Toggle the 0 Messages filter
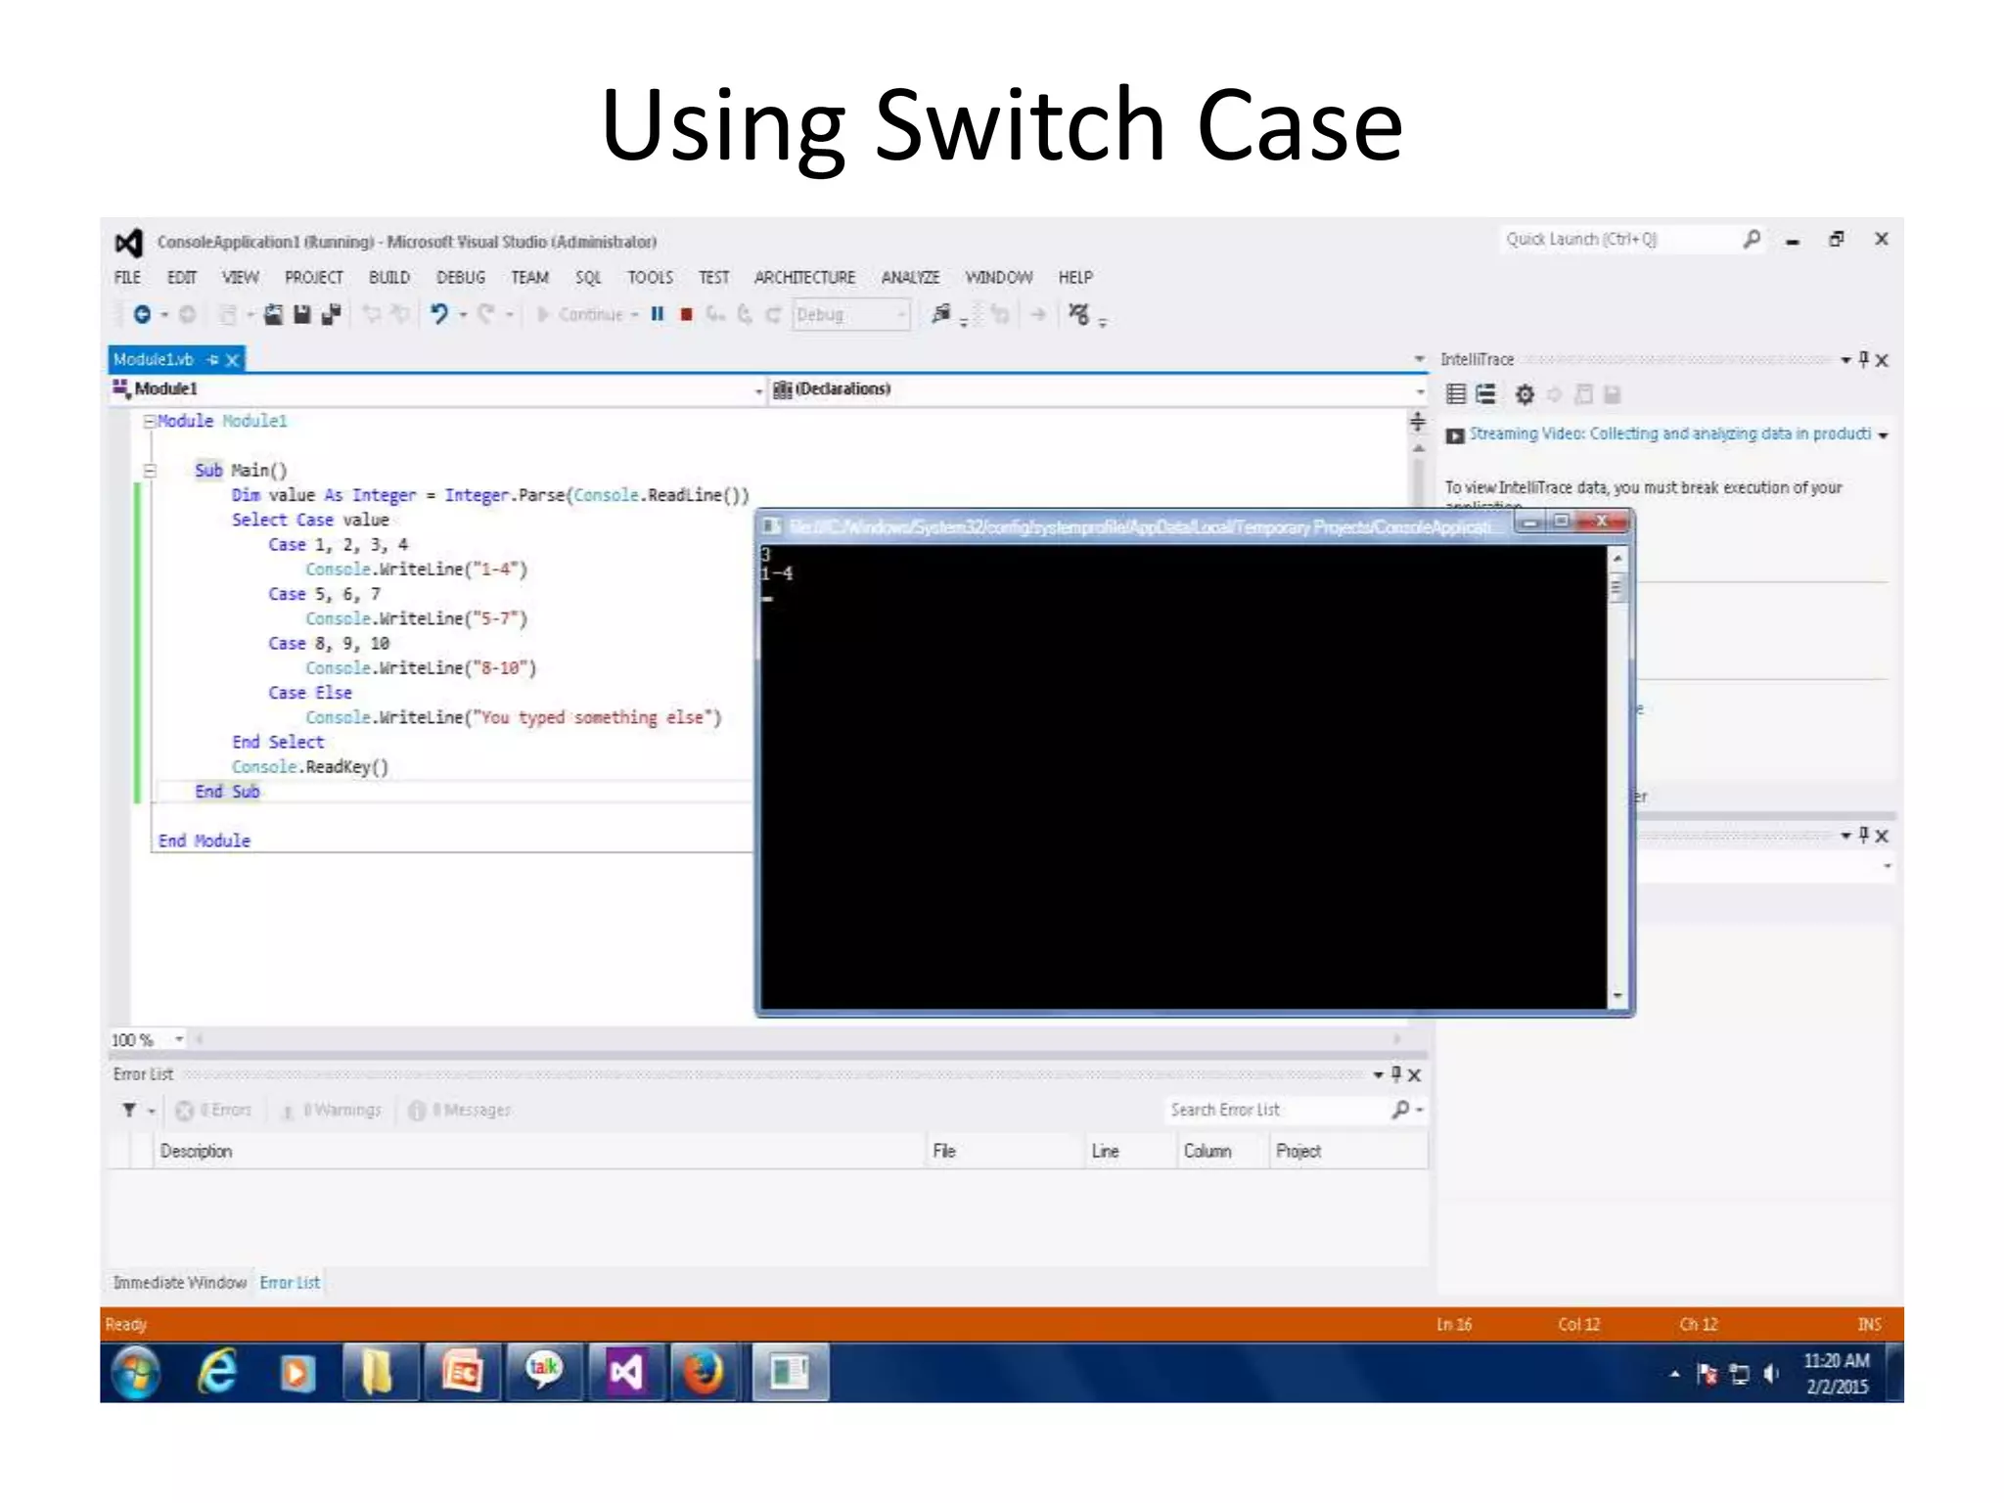 coord(460,1110)
